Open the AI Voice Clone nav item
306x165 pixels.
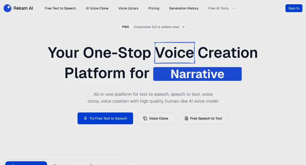[97, 8]
